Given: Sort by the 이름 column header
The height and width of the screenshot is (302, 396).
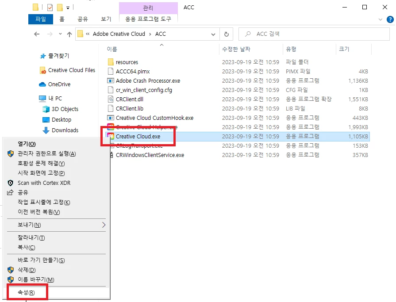Looking at the screenshot, I should [x=112, y=49].
